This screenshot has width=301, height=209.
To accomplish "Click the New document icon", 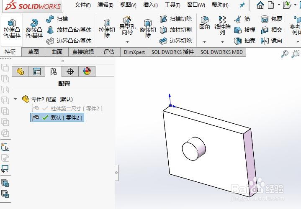I will point(271,5).
